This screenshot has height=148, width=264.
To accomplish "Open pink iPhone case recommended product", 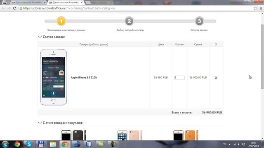I will [130, 135].
